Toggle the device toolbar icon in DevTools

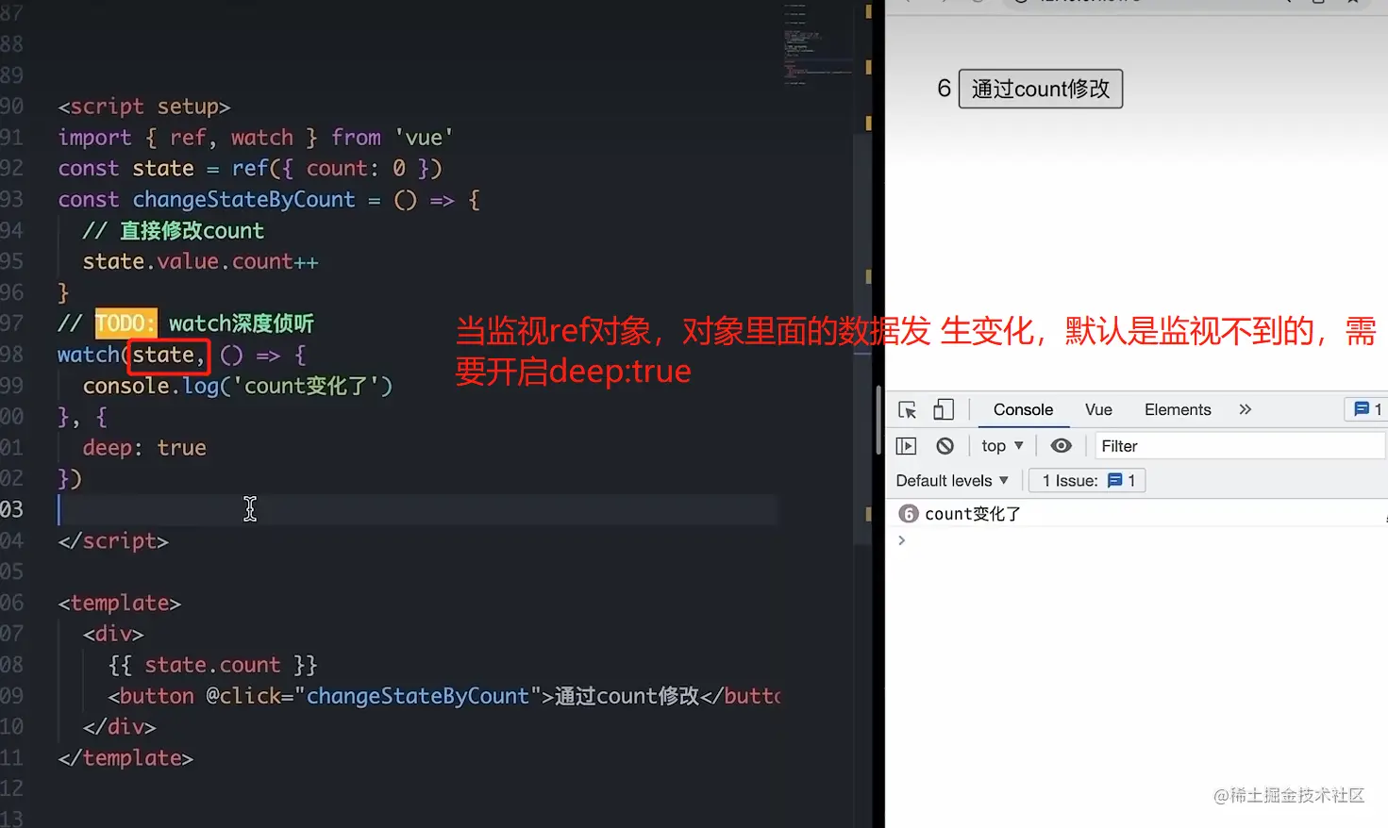tap(944, 409)
